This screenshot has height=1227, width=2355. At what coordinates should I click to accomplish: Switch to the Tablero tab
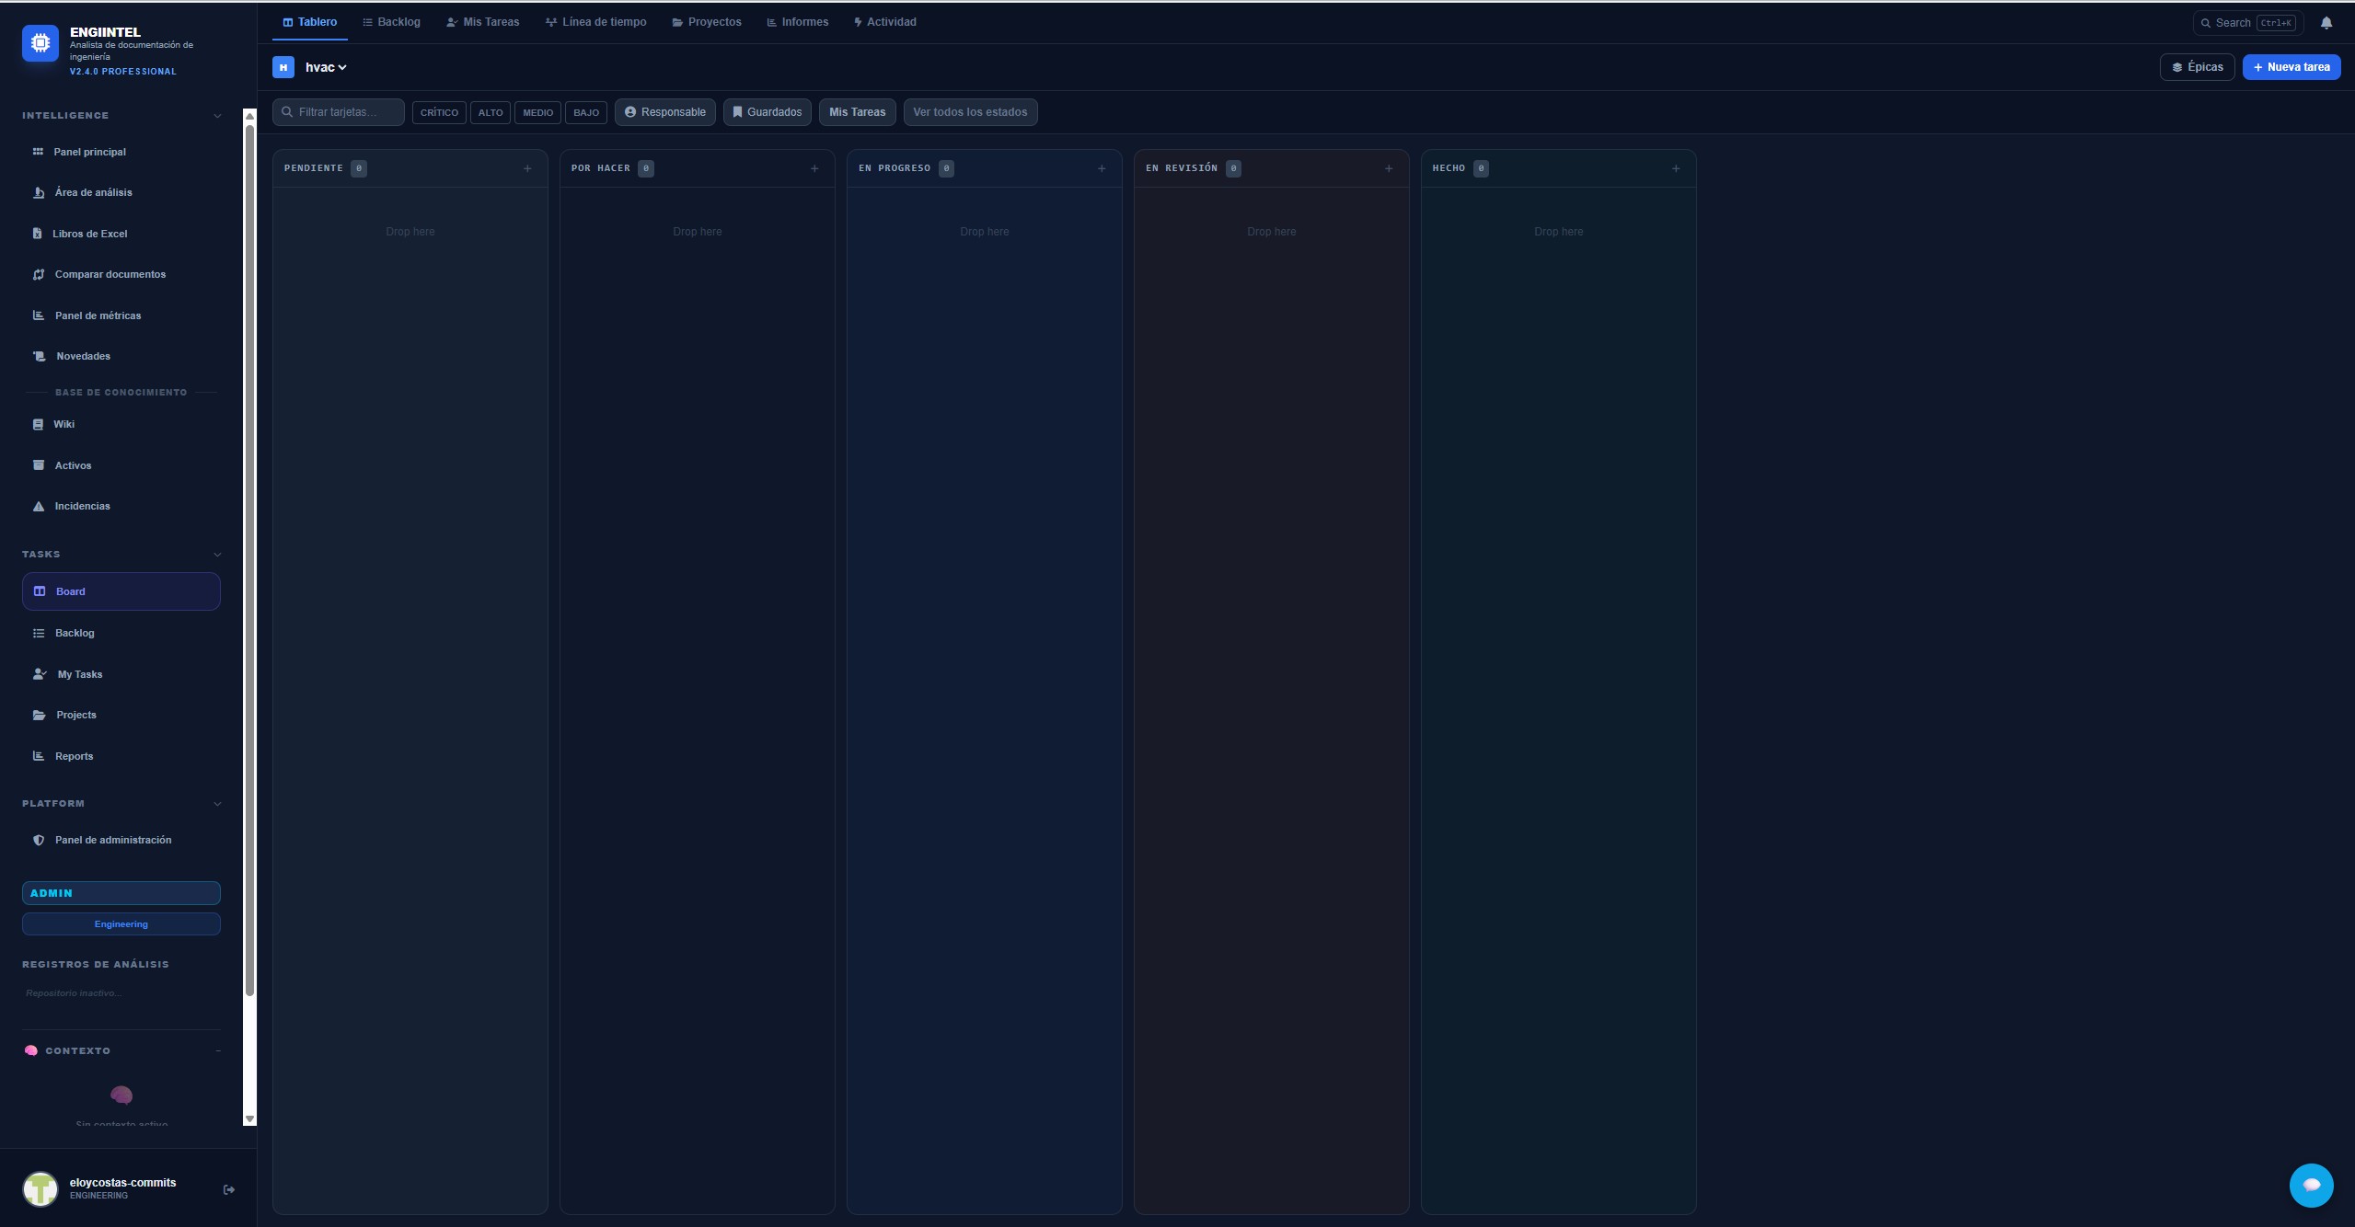tap(310, 22)
